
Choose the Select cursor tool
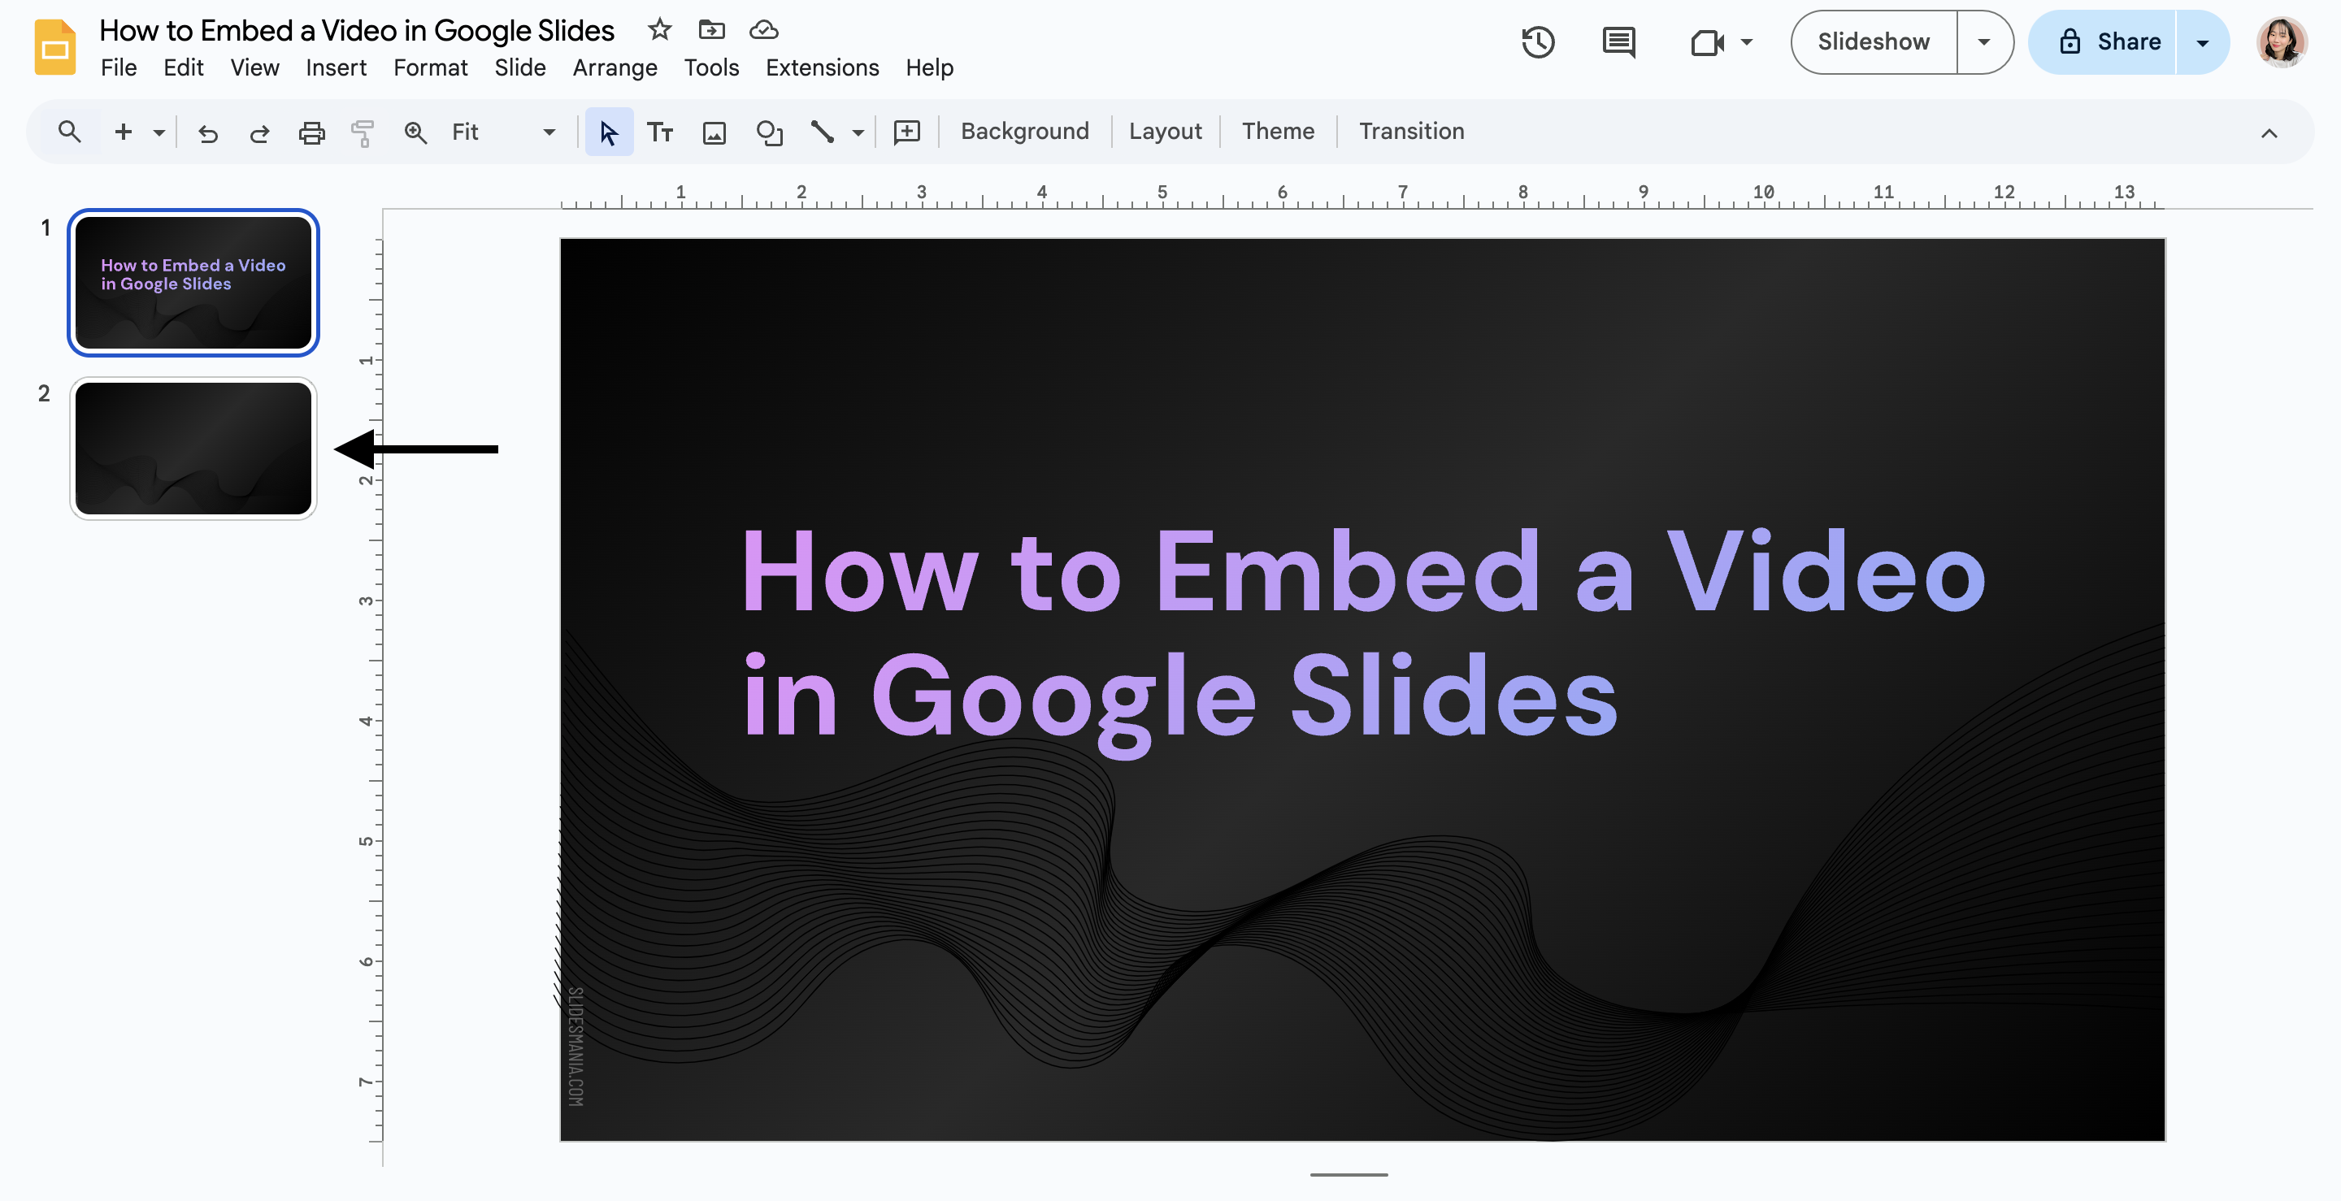click(x=609, y=132)
